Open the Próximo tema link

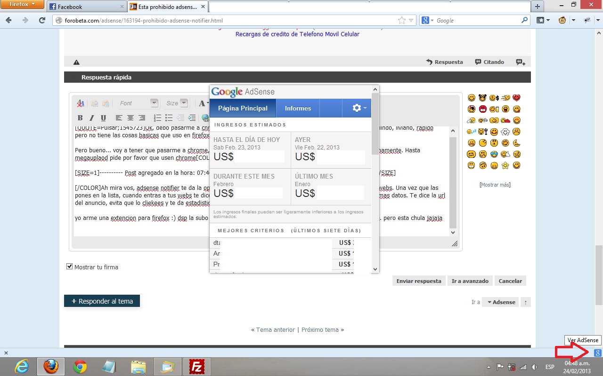[320, 330]
